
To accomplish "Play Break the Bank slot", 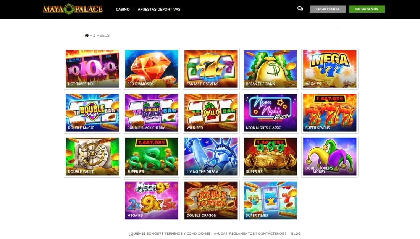I will [x=270, y=69].
